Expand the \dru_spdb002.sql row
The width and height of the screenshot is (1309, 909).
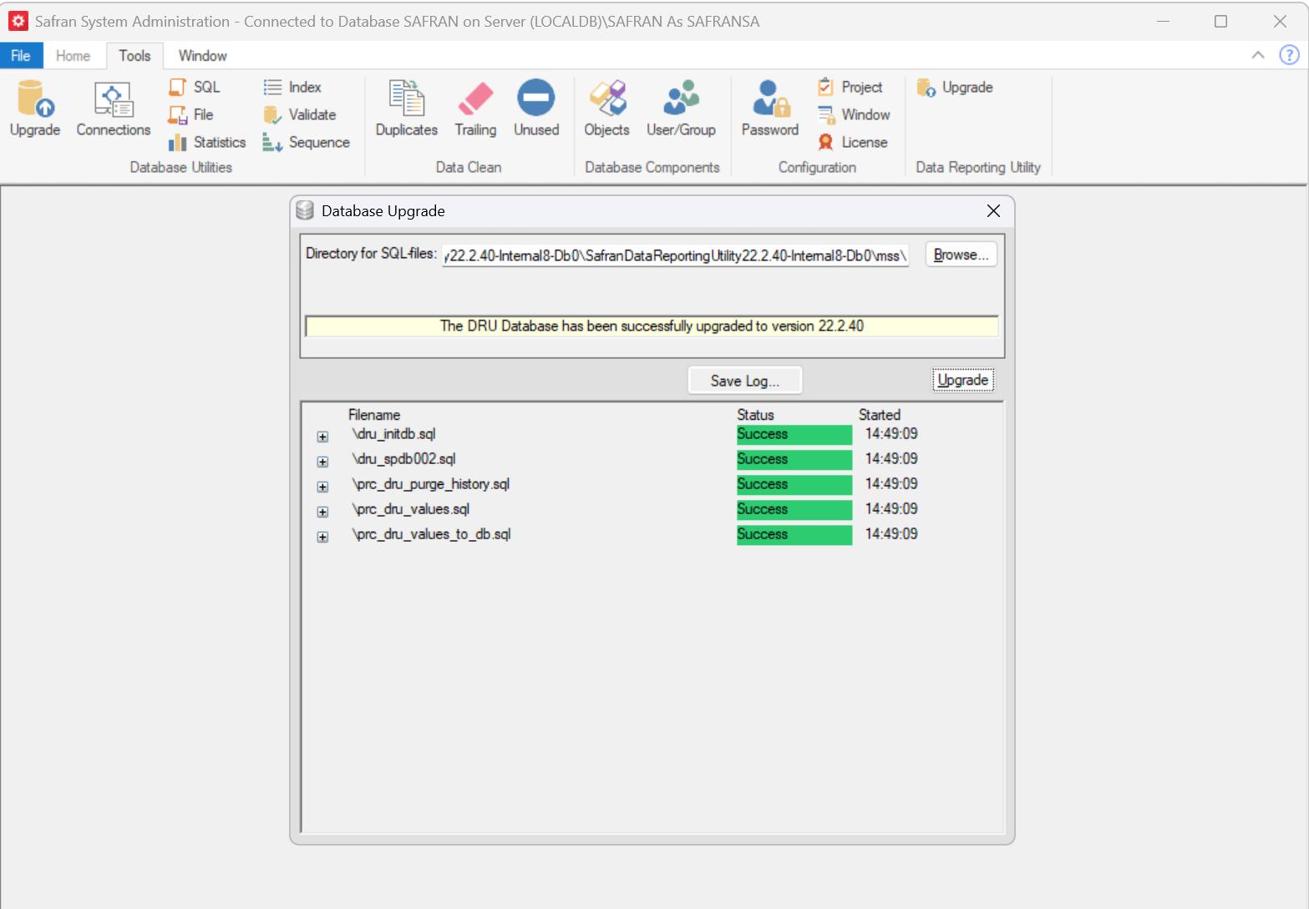[322, 462]
